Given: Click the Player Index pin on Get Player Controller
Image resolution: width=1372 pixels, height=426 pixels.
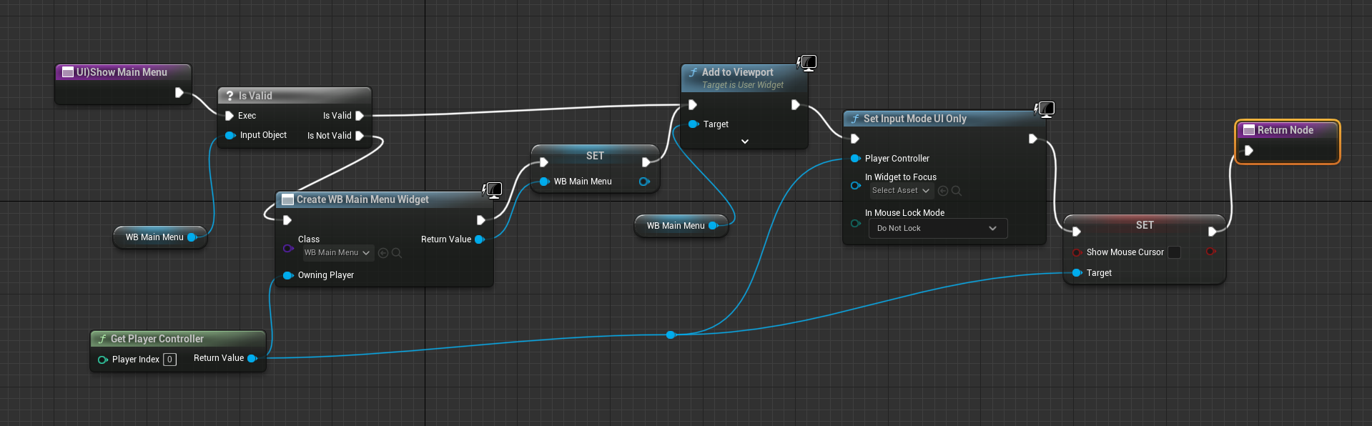Looking at the screenshot, I should (103, 360).
